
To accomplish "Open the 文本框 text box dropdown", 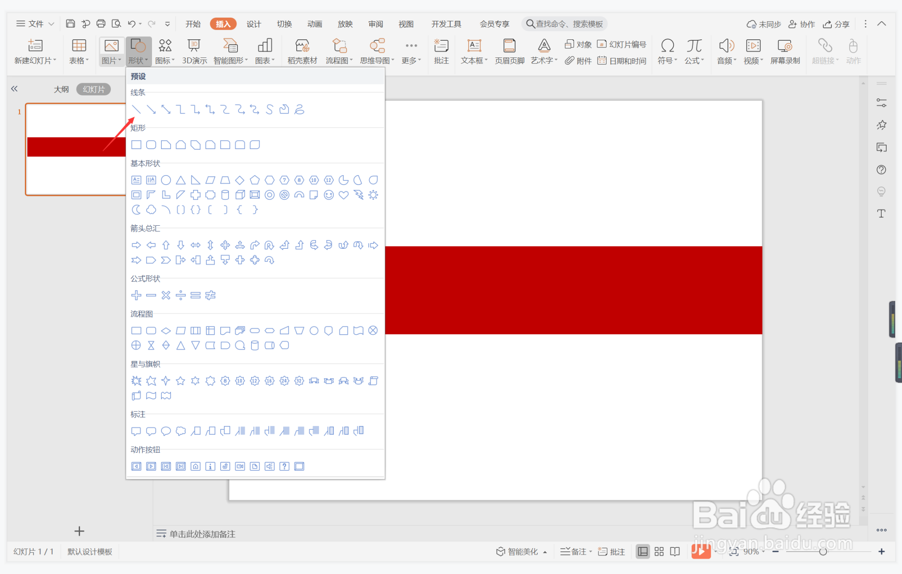I will [x=474, y=61].
